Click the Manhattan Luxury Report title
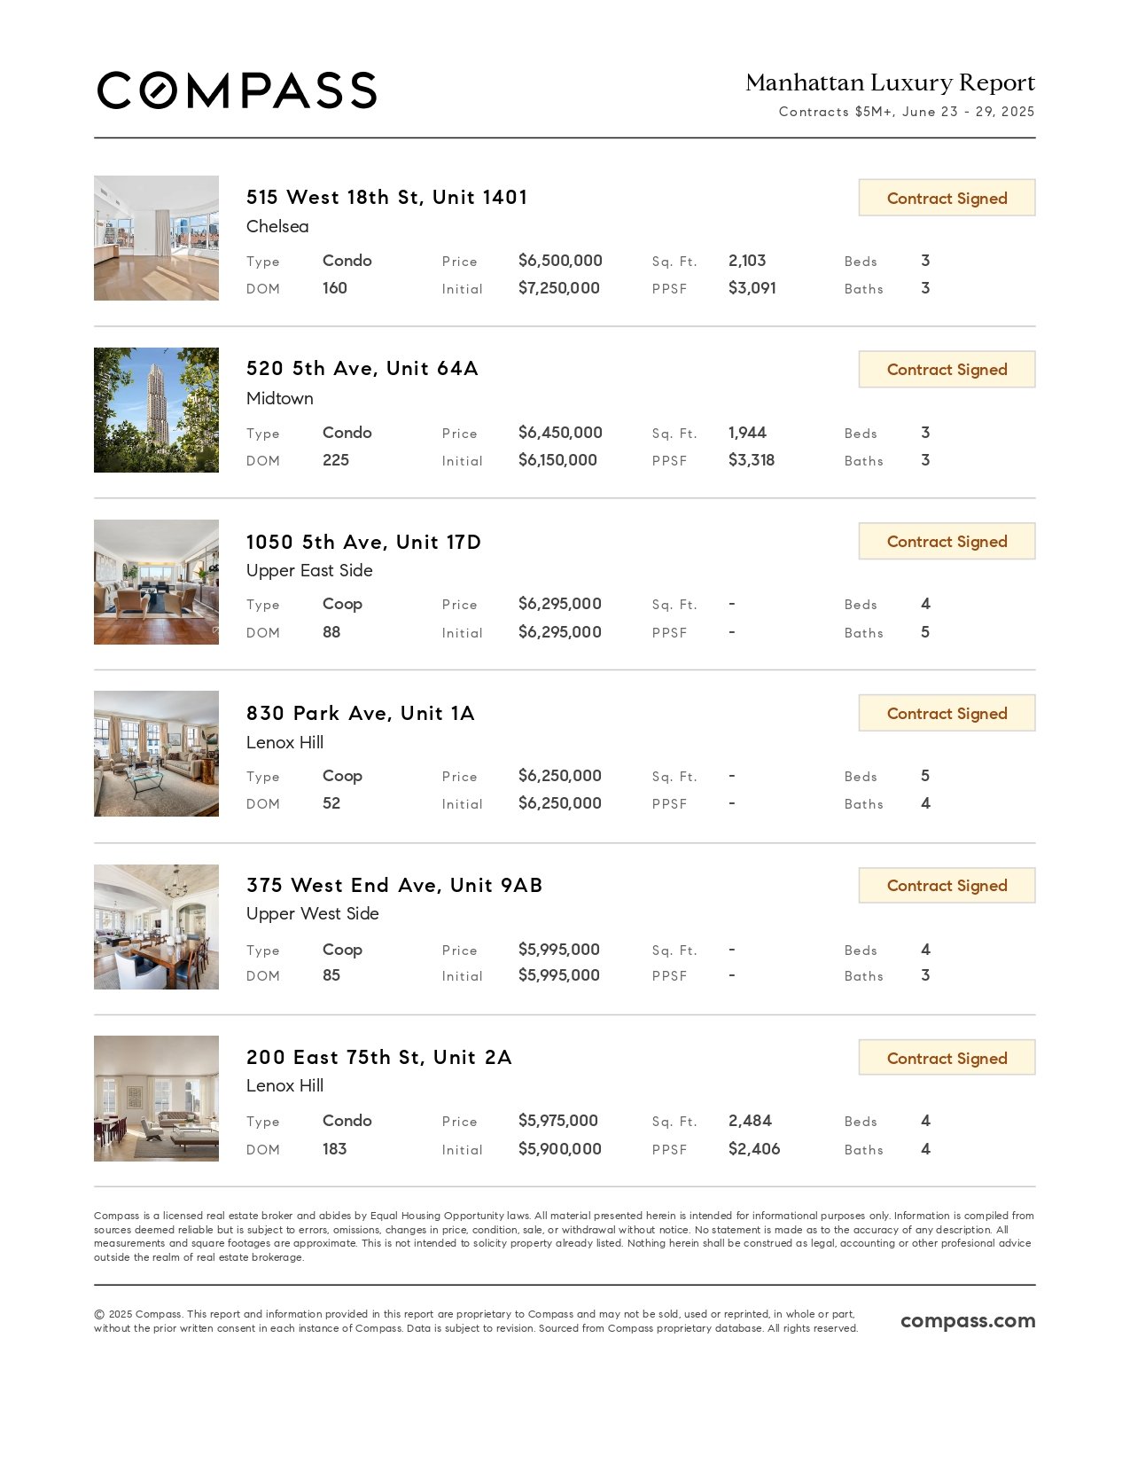 pyautogui.click(x=890, y=82)
